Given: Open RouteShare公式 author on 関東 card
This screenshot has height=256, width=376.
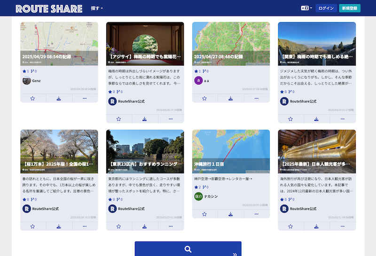Looking at the screenshot, I should 298,101.
